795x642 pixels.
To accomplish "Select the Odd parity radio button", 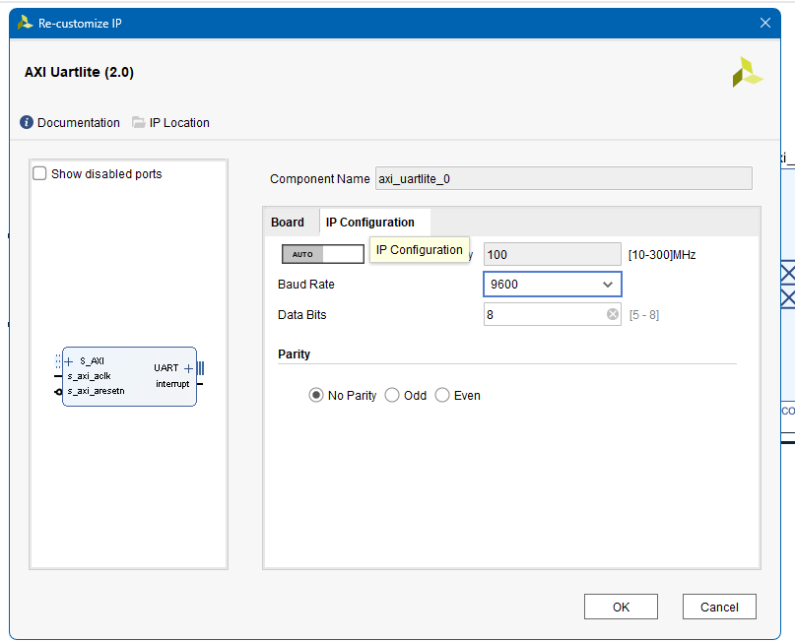I will coord(392,395).
